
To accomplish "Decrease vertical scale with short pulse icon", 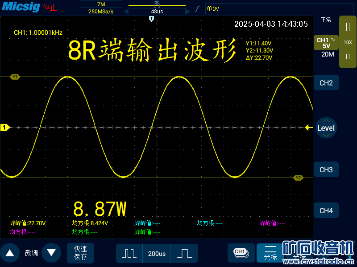I will tap(348, 57).
